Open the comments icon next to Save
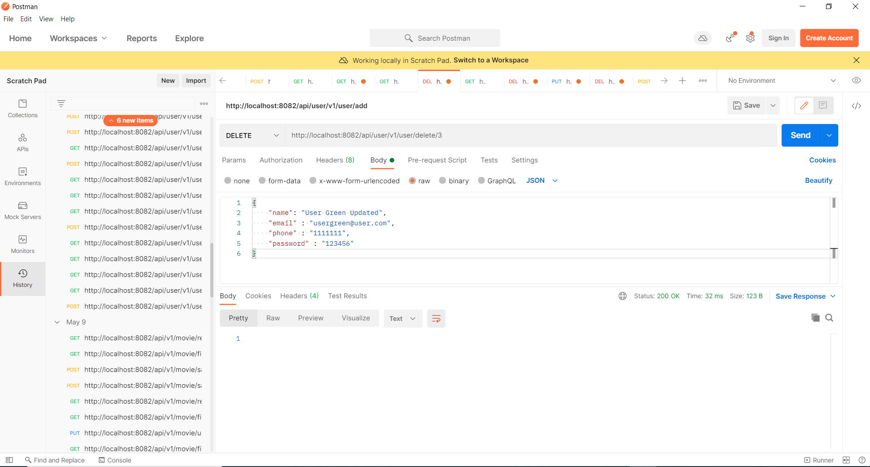The height and width of the screenshot is (467, 870). pyautogui.click(x=823, y=105)
